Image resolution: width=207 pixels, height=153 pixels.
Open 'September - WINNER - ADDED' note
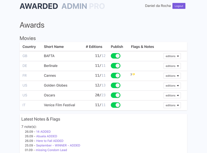pos(58,145)
